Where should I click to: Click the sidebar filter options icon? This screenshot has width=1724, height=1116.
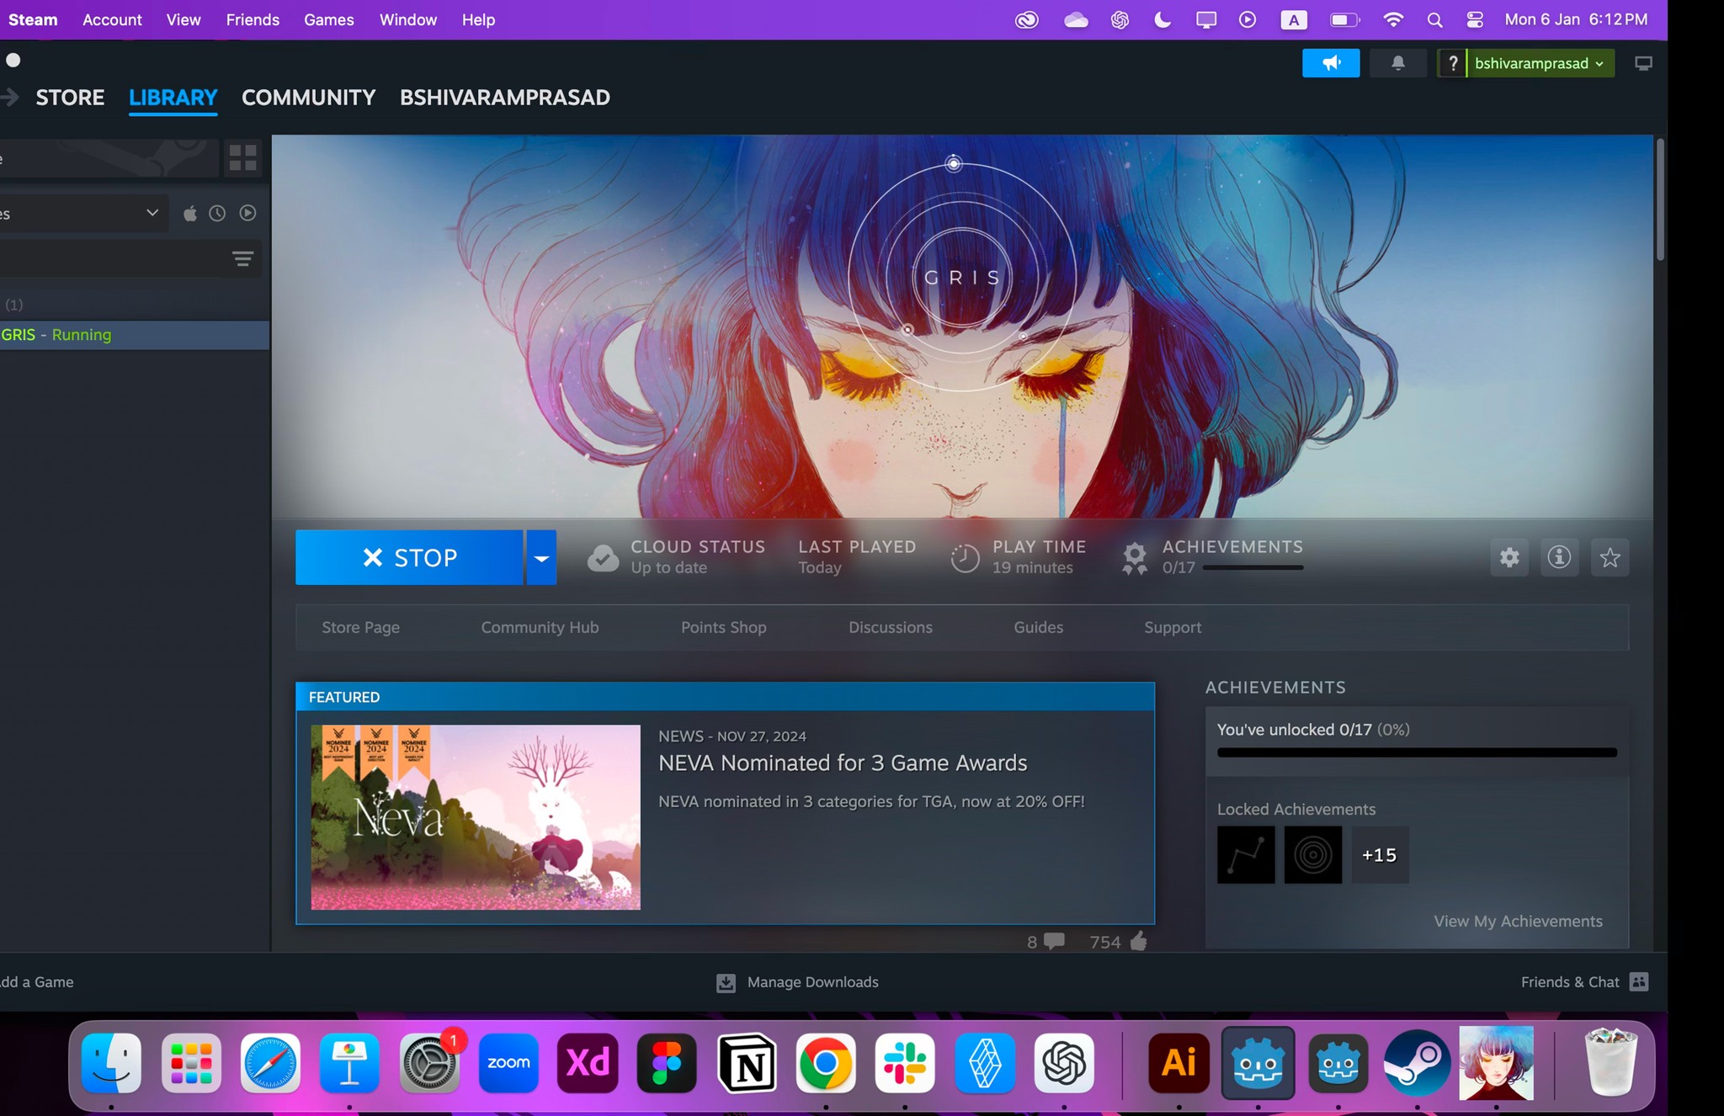242,259
